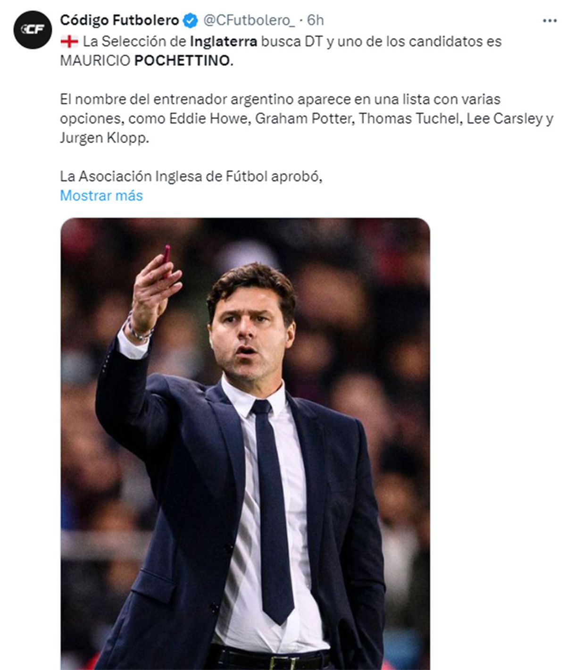Image resolution: width=566 pixels, height=670 pixels.
Task: Click the bold word Inglaterra
Action: click(x=224, y=42)
